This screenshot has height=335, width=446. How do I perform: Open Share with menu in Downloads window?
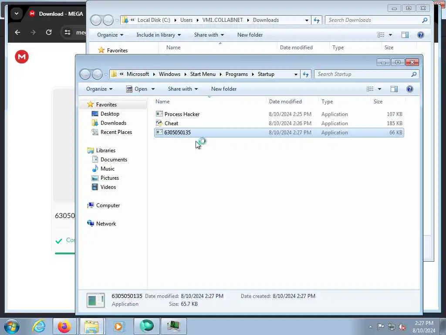coord(209,35)
